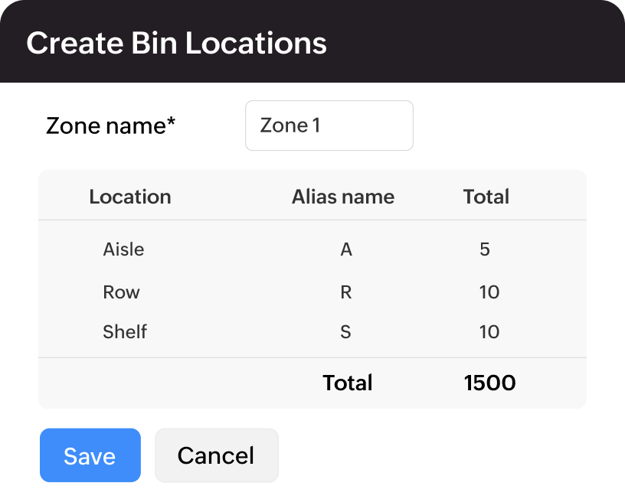This screenshot has height=502, width=625.
Task: Click the grand total value 1500
Action: [x=490, y=383]
